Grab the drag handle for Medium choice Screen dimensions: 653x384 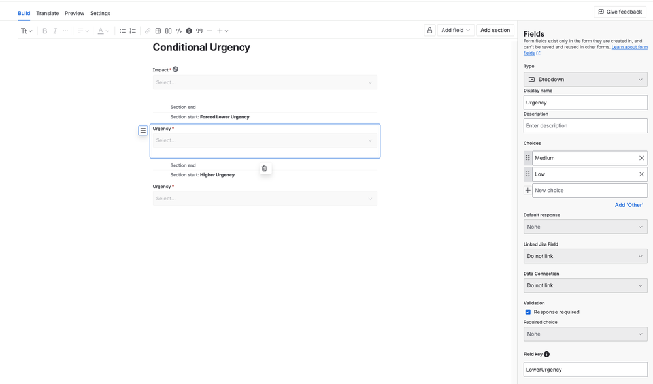pyautogui.click(x=527, y=158)
